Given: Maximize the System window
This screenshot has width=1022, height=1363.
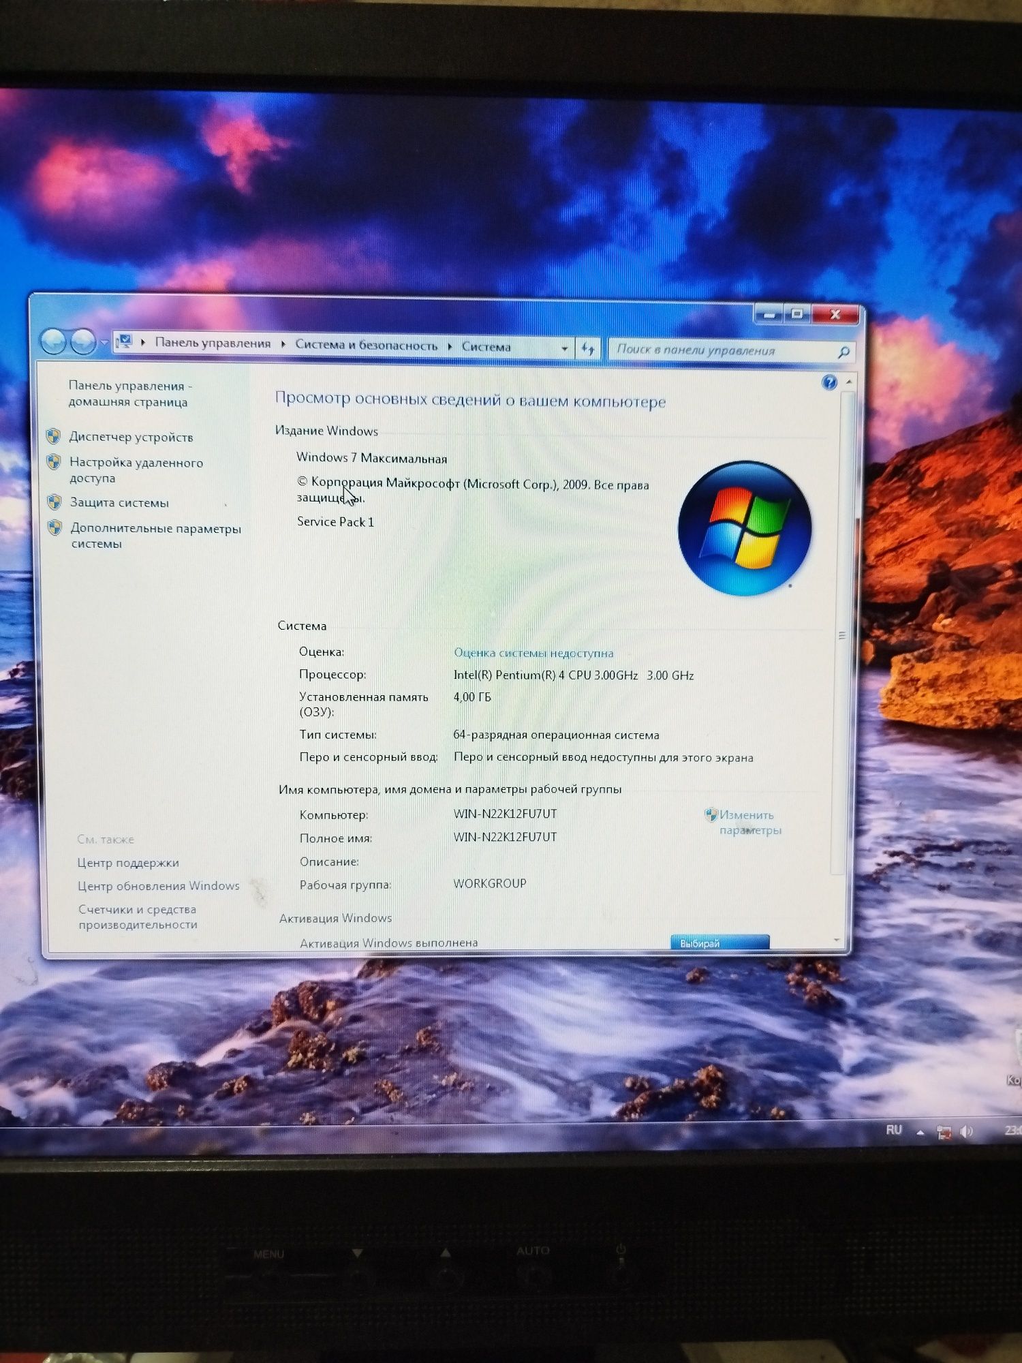Looking at the screenshot, I should 798,314.
